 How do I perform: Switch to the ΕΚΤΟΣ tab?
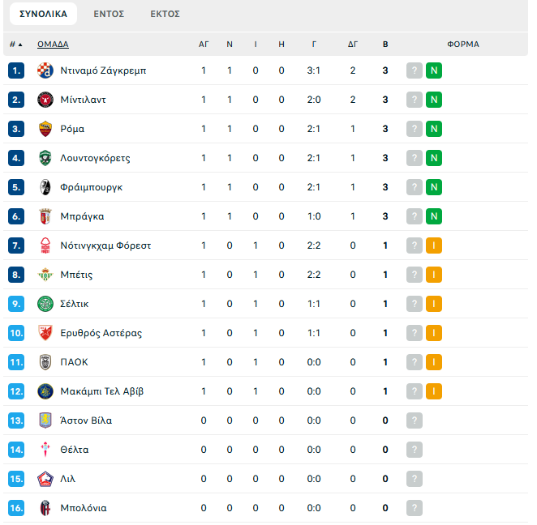pos(165,14)
